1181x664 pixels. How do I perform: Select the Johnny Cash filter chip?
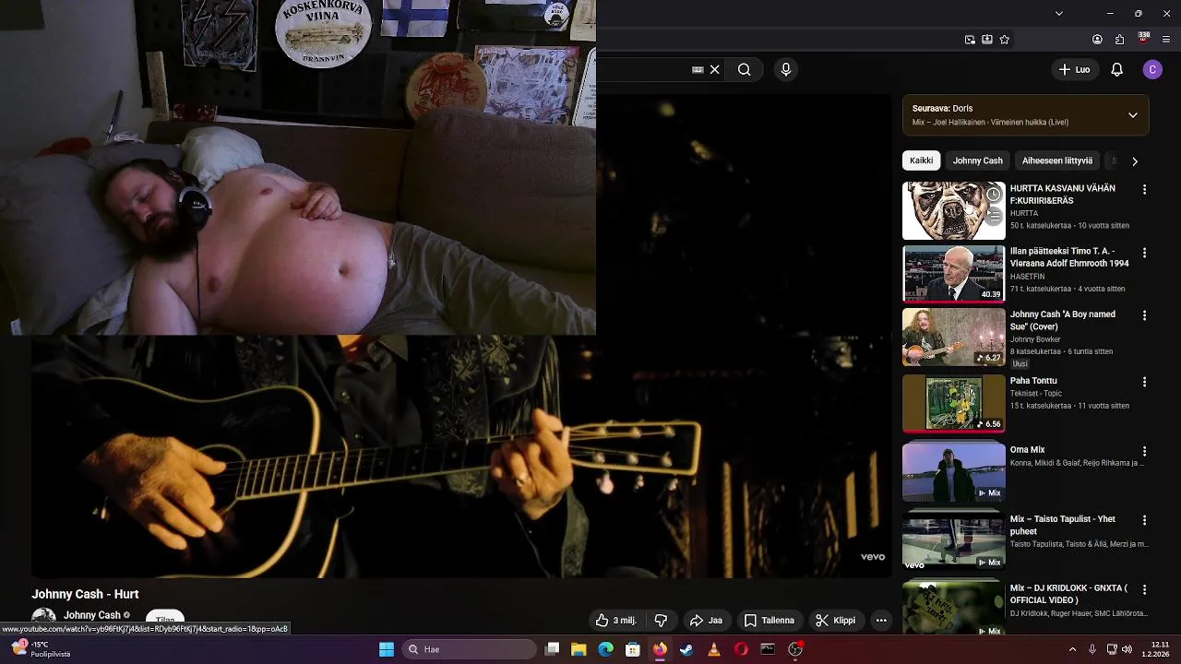click(977, 160)
